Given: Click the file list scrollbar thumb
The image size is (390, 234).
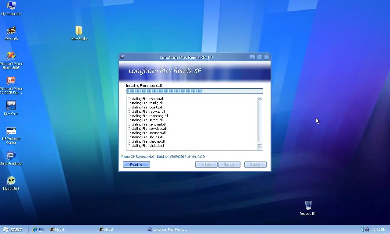Looking at the screenshot, I should pyautogui.click(x=260, y=143).
